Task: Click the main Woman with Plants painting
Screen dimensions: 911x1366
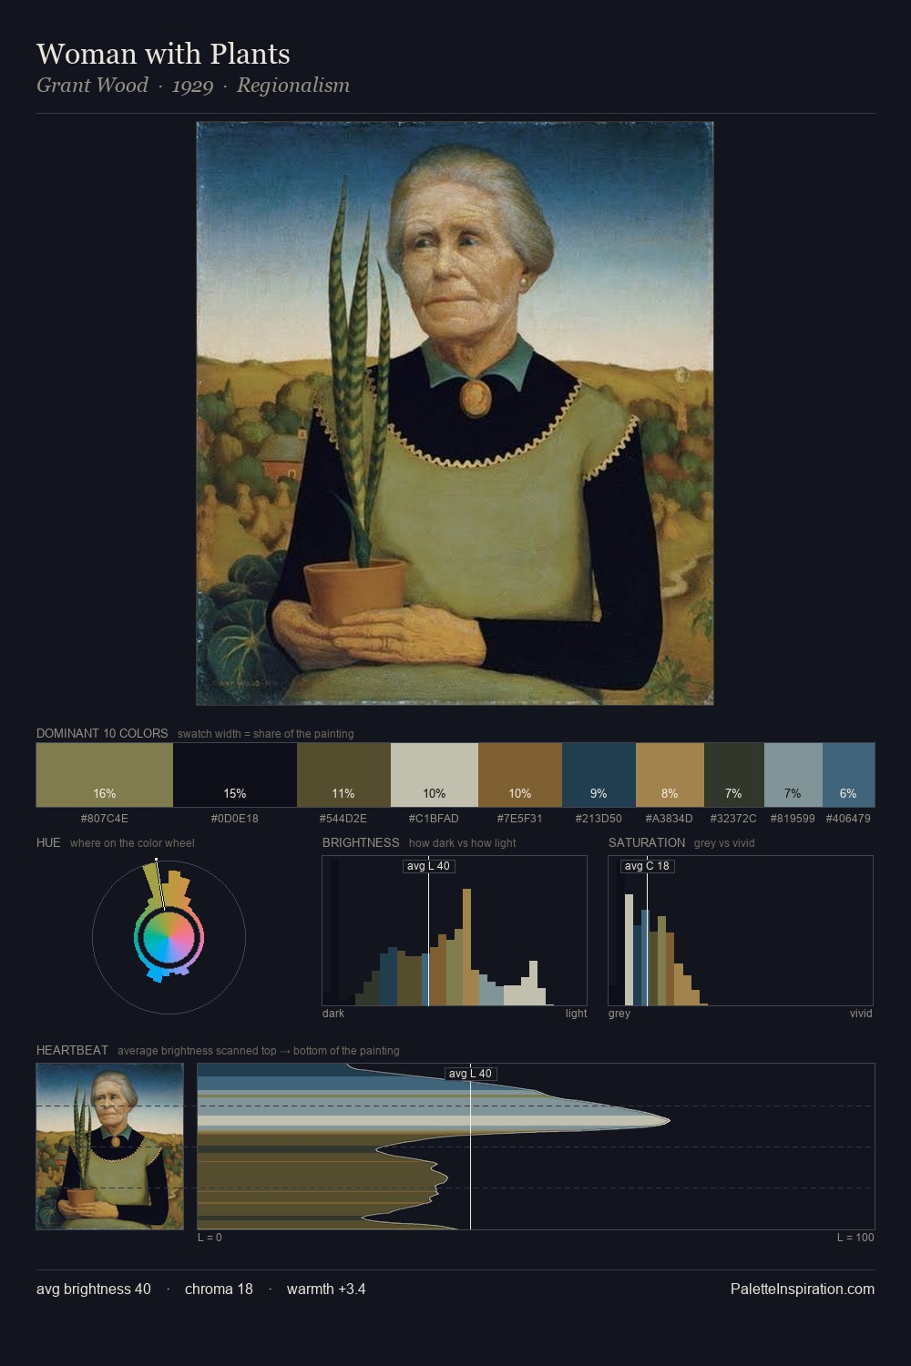Action: 455,413
